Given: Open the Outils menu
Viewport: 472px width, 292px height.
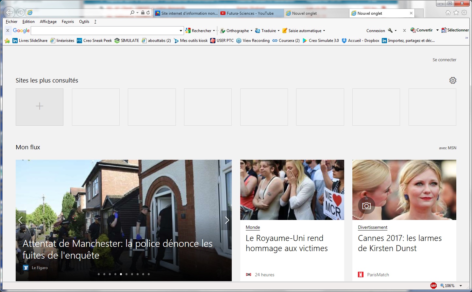Looking at the screenshot, I should click(x=84, y=22).
